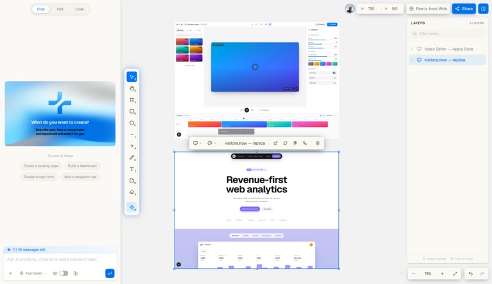Choose the Frame tool
The height and width of the screenshot is (284, 492).
click(132, 100)
